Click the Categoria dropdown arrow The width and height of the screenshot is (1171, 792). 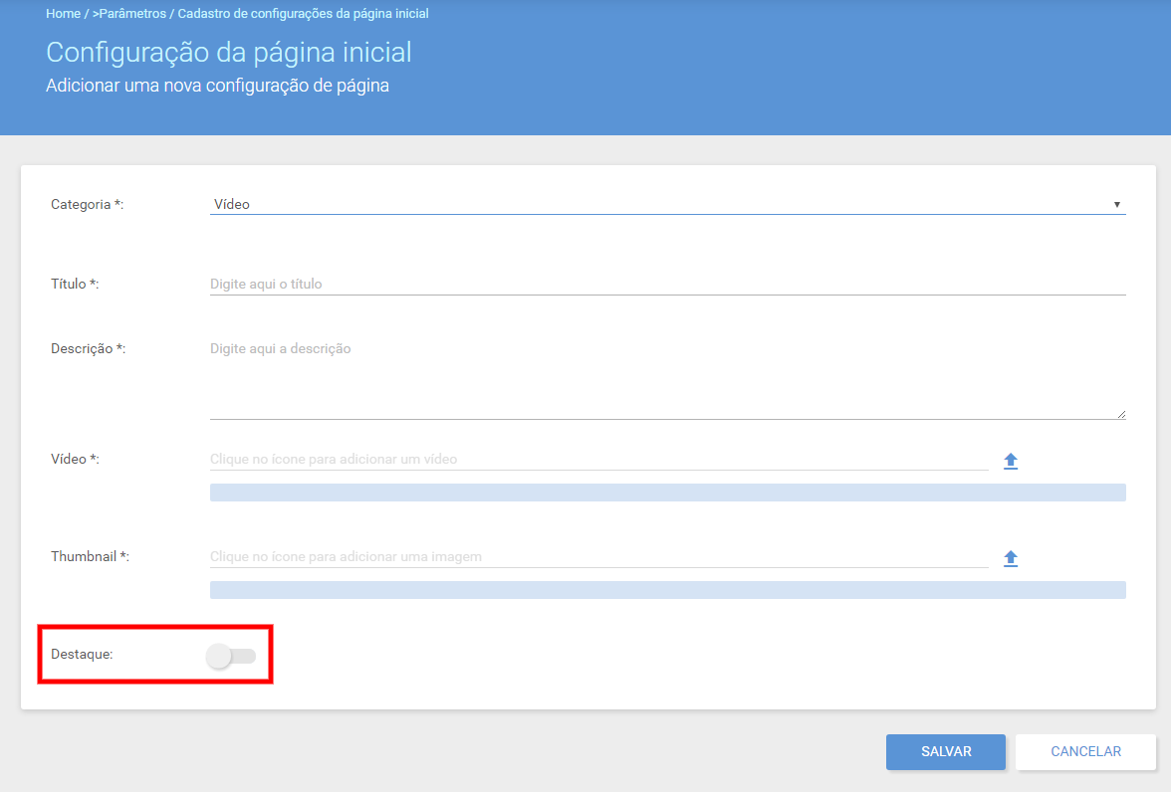pos(1116,205)
